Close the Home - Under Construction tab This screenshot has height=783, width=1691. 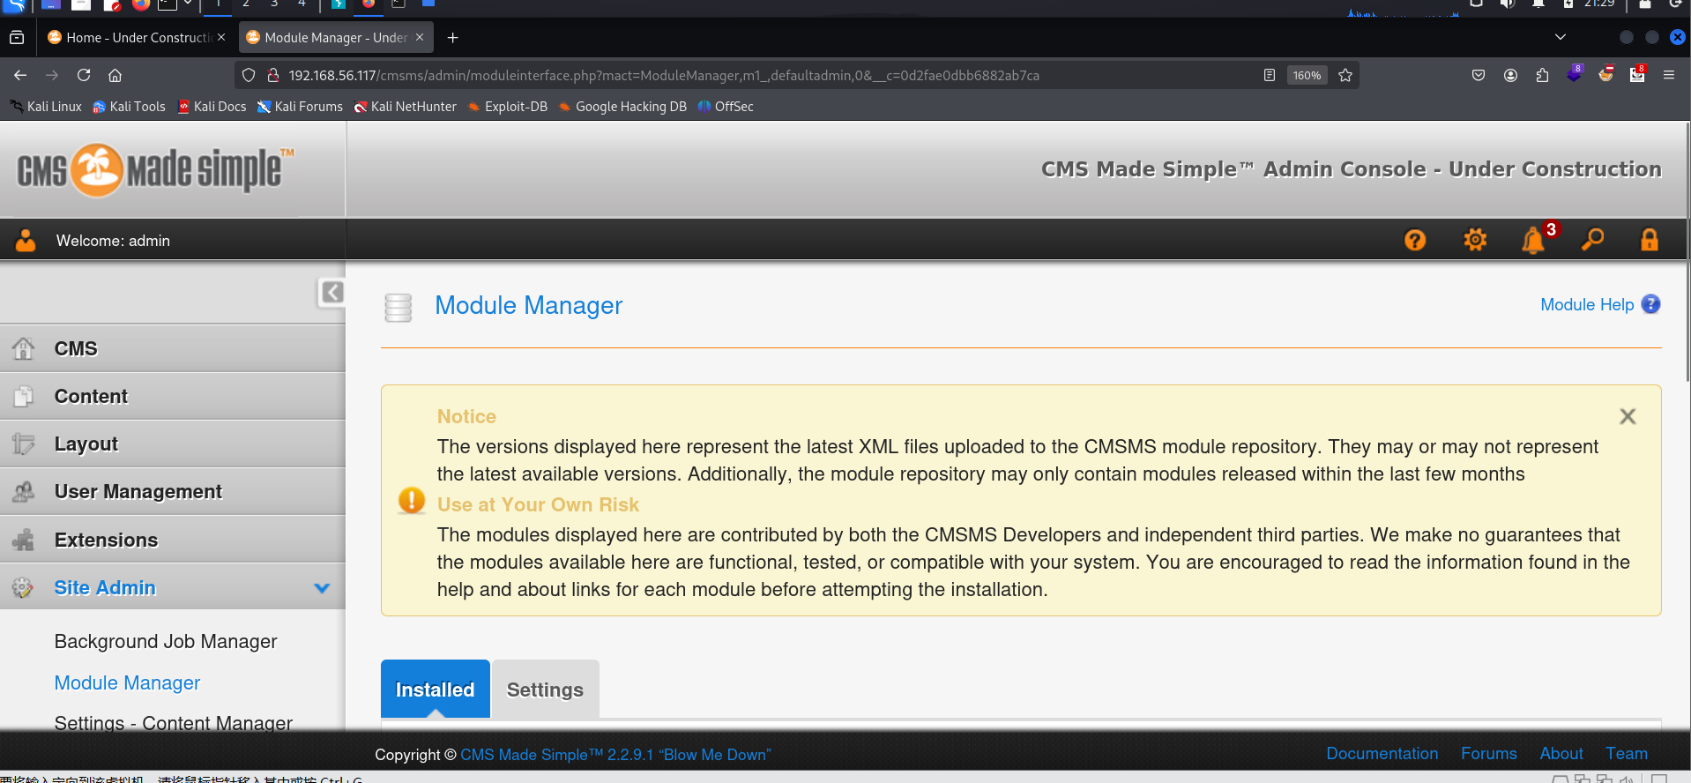tap(221, 37)
